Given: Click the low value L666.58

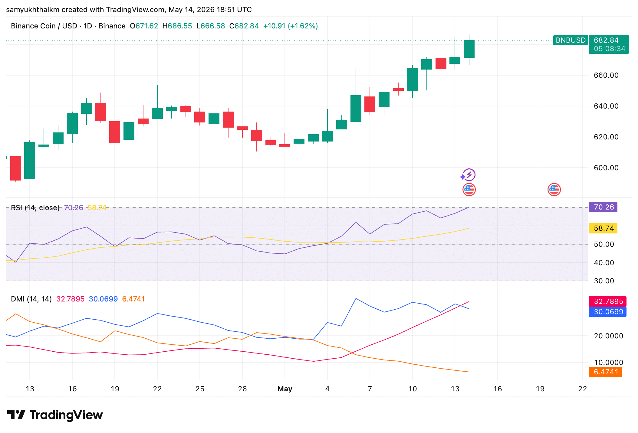Looking at the screenshot, I should pos(211,26).
